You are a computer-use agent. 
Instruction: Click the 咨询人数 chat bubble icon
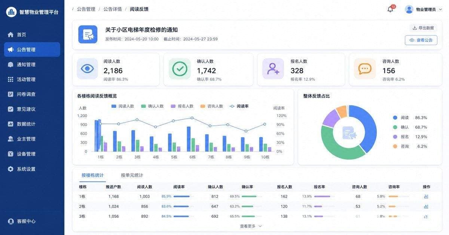(x=365, y=69)
